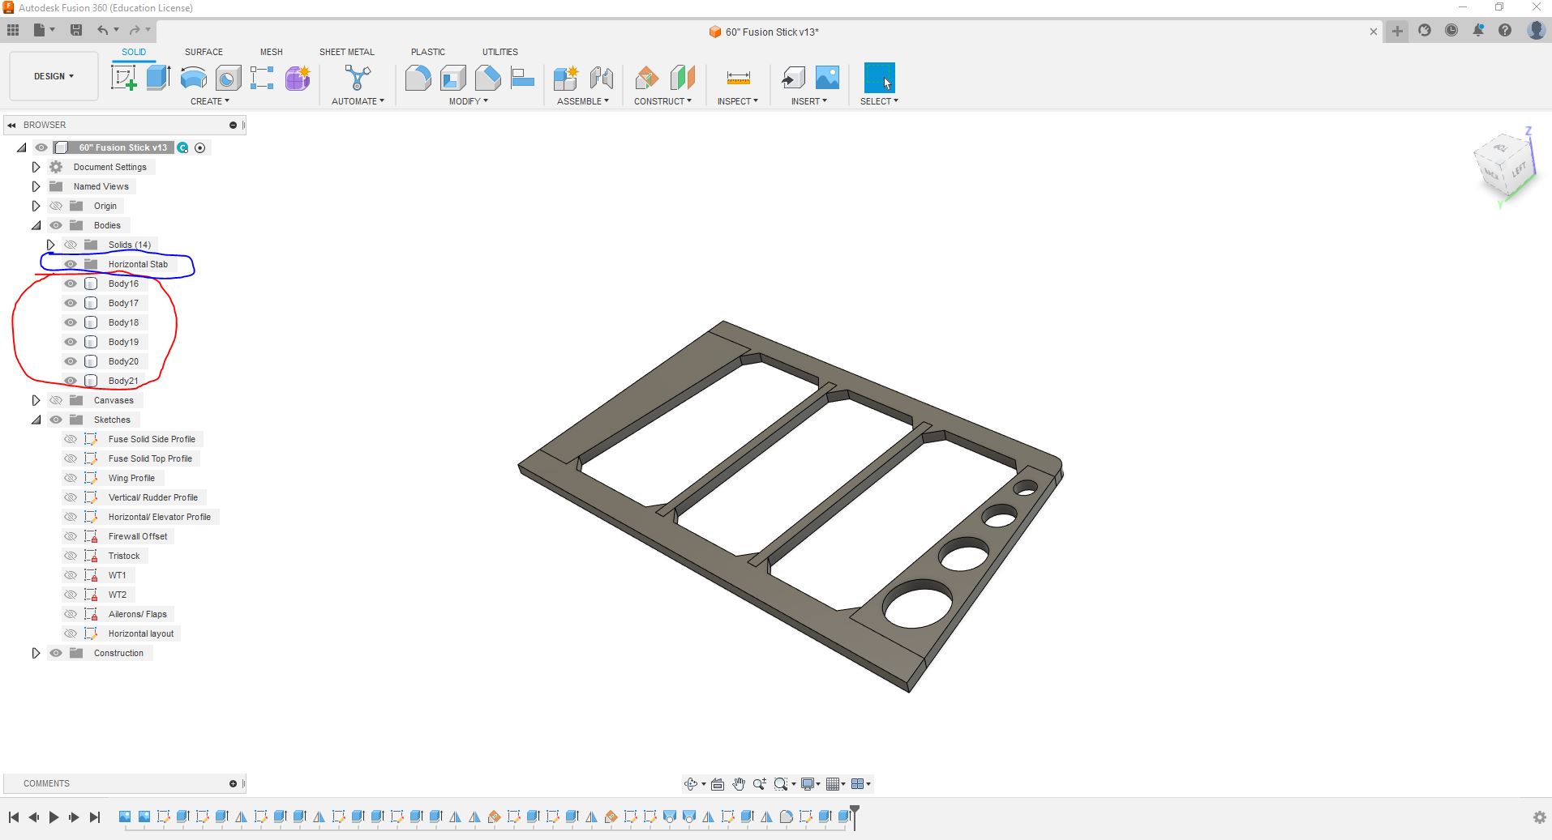
Task: Click the ViewCube LEFT face
Action: 1518,170
